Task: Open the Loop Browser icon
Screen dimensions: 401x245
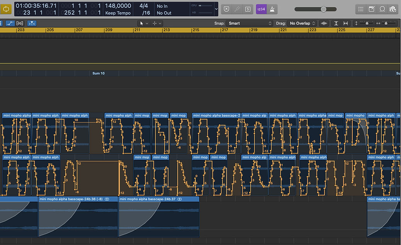Action: (382, 9)
